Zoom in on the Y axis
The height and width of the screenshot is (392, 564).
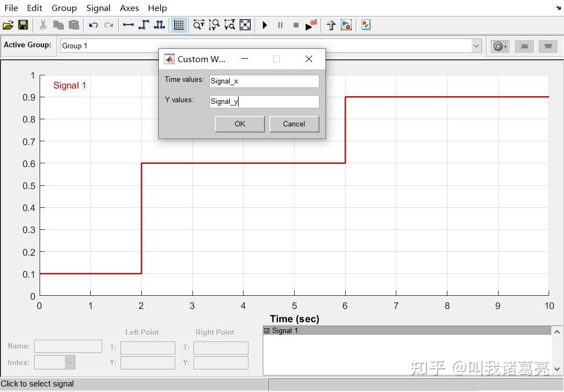pos(214,25)
